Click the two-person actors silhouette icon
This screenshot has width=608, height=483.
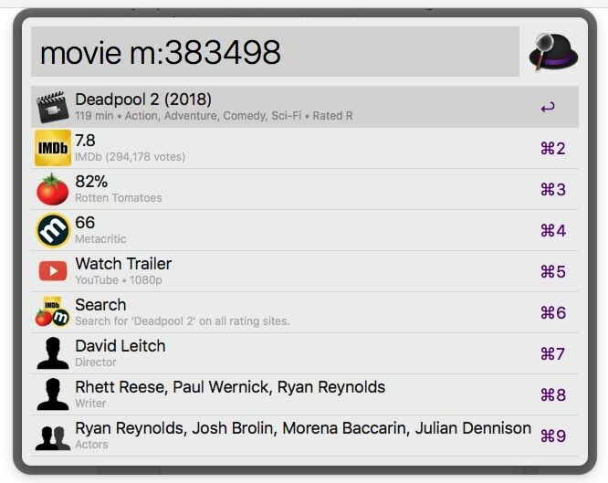(x=53, y=438)
